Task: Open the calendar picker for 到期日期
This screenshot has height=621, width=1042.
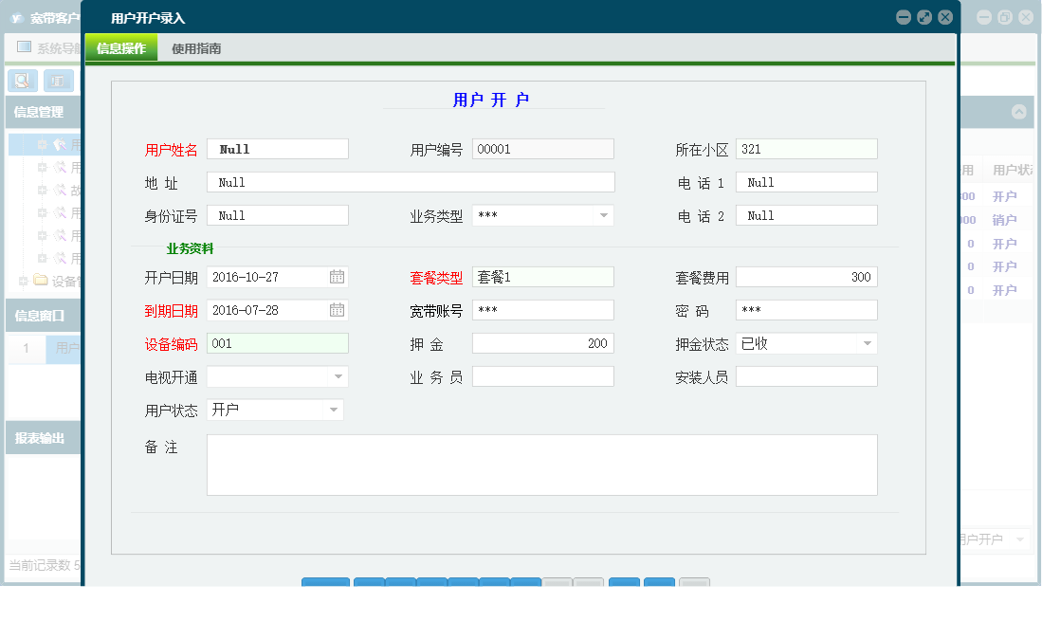Action: click(x=338, y=310)
